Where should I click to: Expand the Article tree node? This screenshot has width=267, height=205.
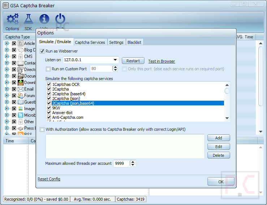[x=7, y=43]
